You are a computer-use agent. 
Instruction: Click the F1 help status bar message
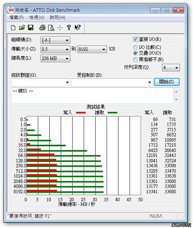pos(29,216)
